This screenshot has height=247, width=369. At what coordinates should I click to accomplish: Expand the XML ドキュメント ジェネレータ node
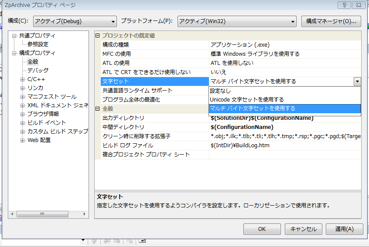coord(22,105)
